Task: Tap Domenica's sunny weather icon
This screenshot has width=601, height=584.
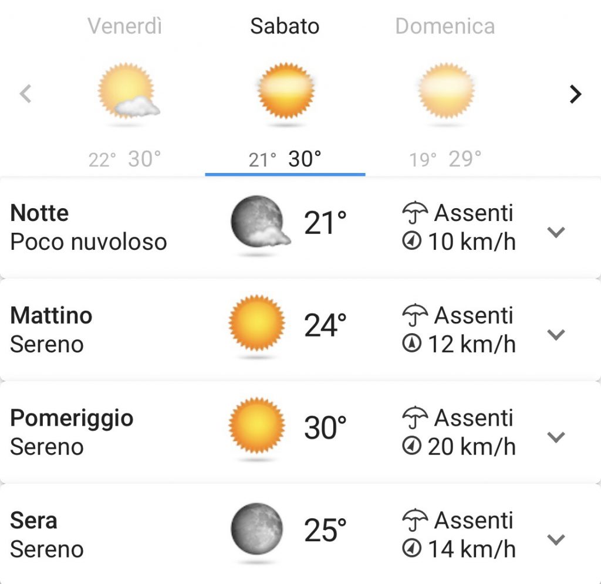Action: (x=446, y=91)
